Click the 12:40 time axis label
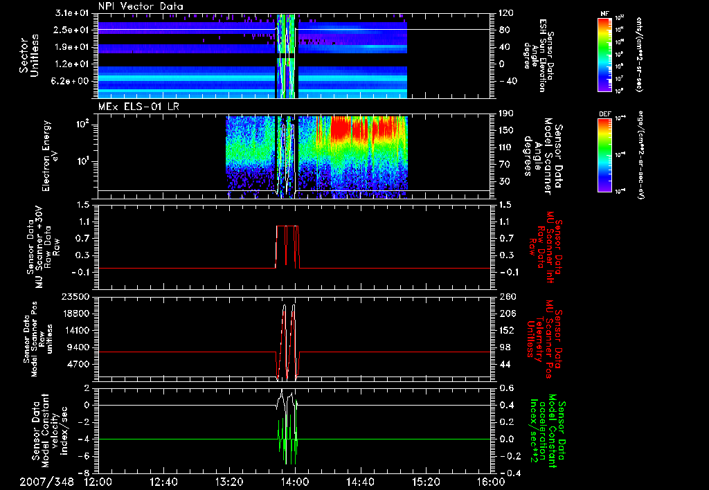The width and height of the screenshot is (709, 490). coord(163,482)
